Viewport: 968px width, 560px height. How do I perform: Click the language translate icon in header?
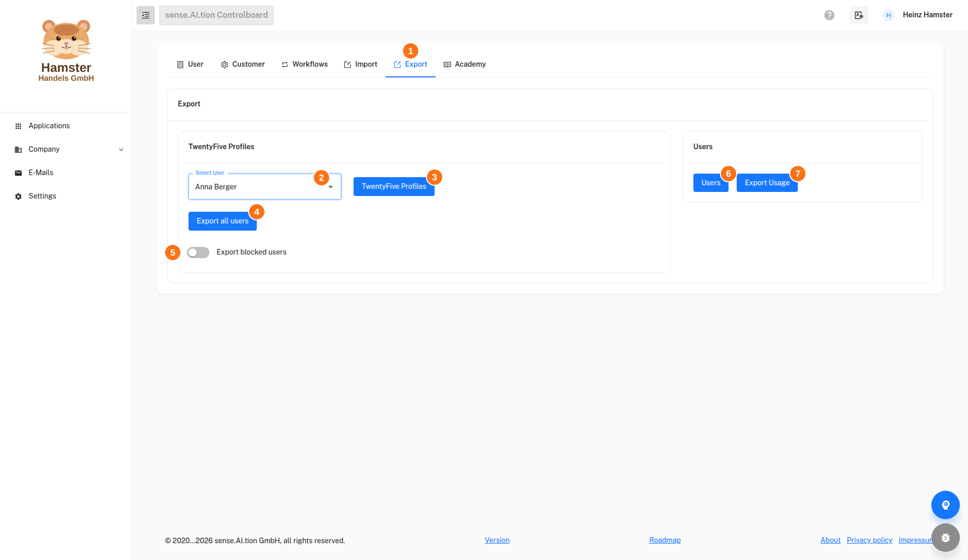[859, 15]
